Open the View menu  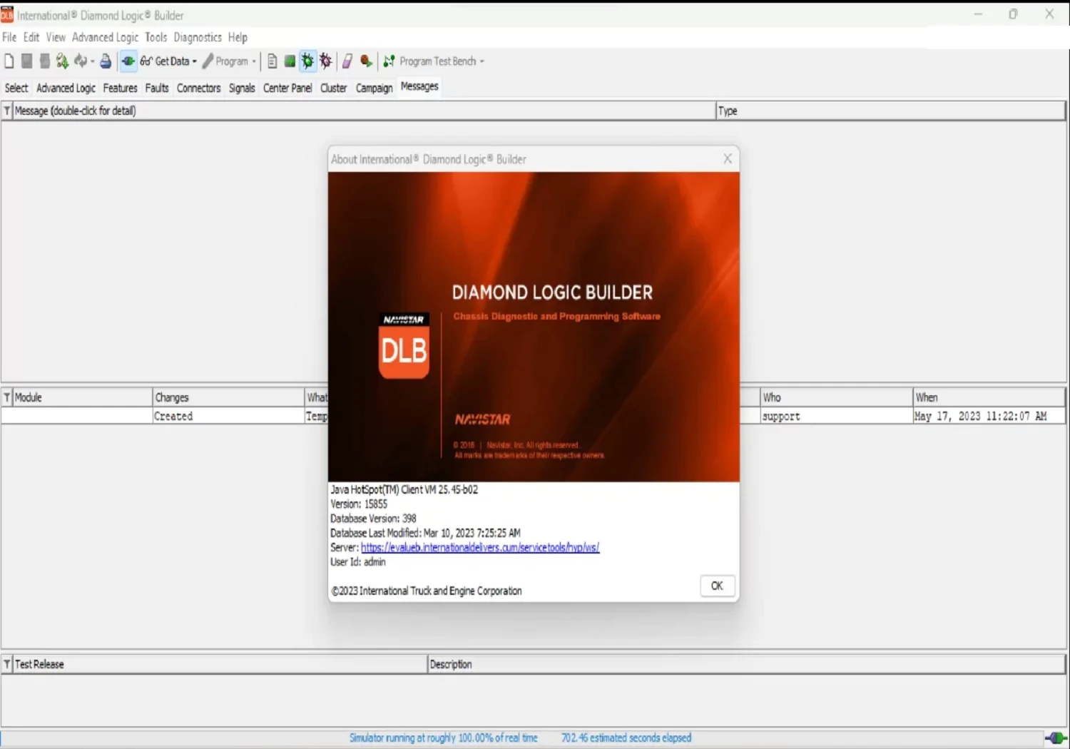point(56,37)
